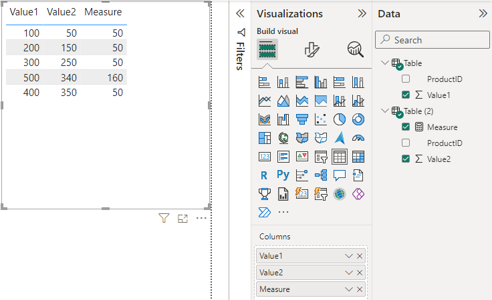Add a decomposition tree visual
This screenshot has width=492, height=300.
pyautogui.click(x=321, y=175)
